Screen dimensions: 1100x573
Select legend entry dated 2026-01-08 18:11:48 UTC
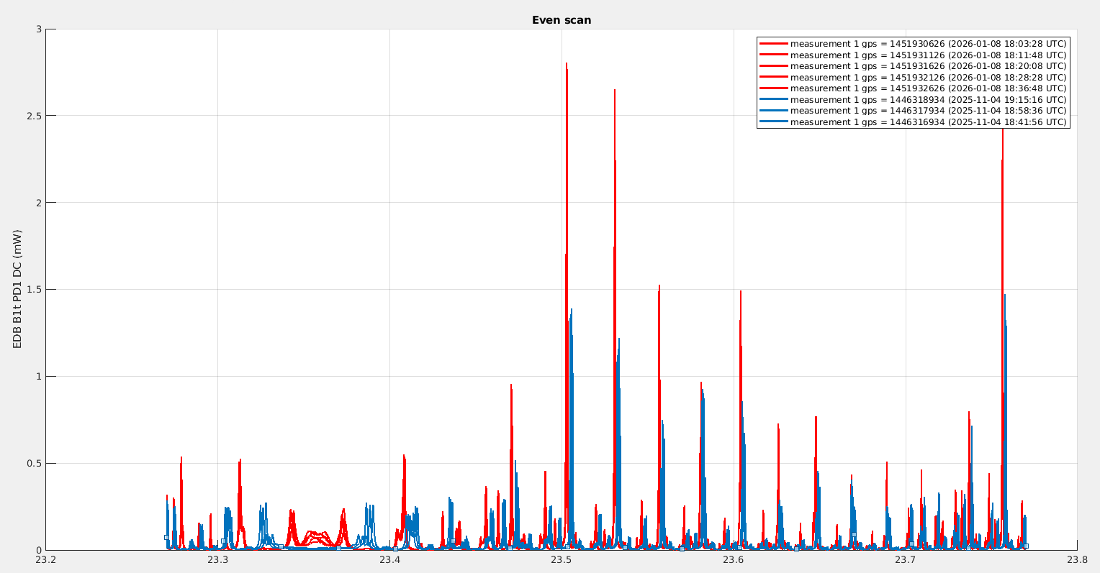point(928,55)
